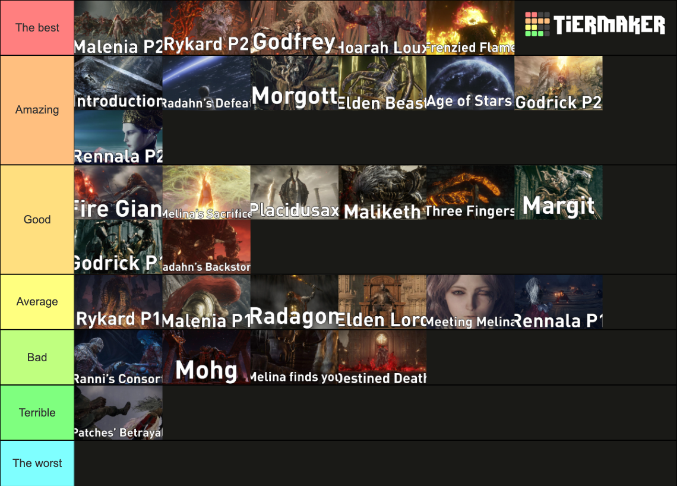Select the Malenia P2 thumbnail

118,28
